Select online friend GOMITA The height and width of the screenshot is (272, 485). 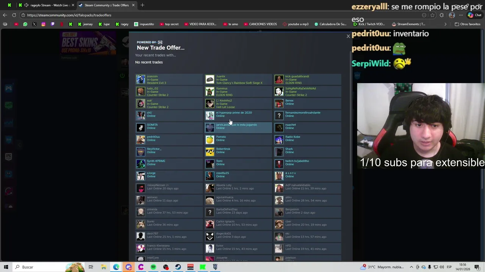click(x=169, y=128)
